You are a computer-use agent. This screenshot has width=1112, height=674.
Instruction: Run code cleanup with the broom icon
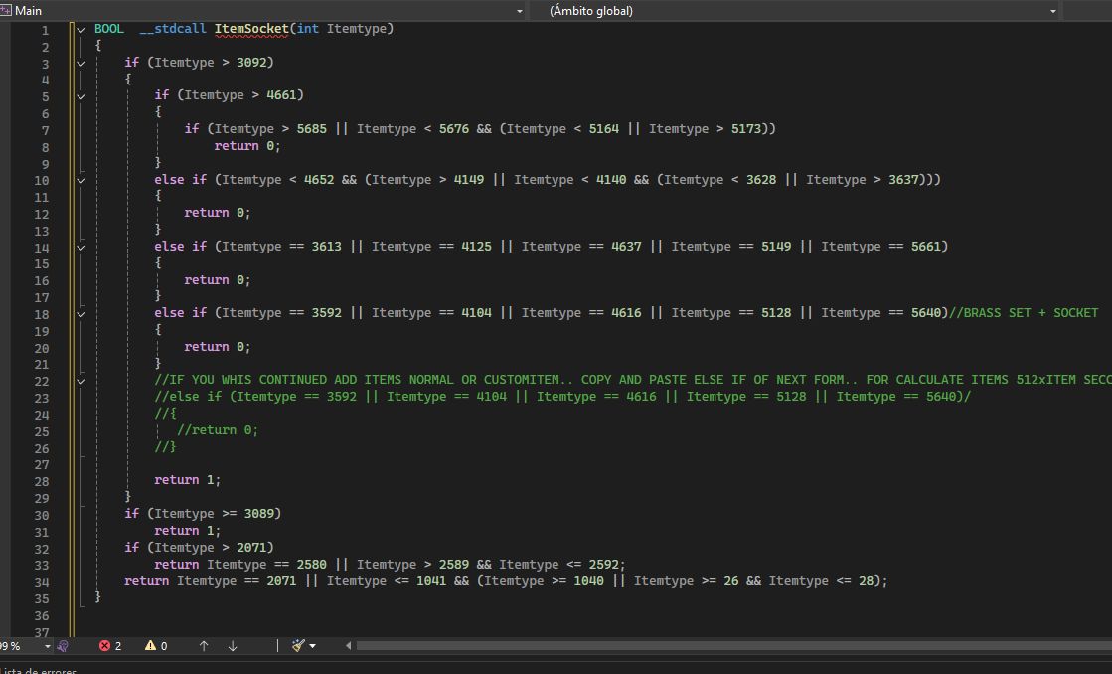point(298,645)
